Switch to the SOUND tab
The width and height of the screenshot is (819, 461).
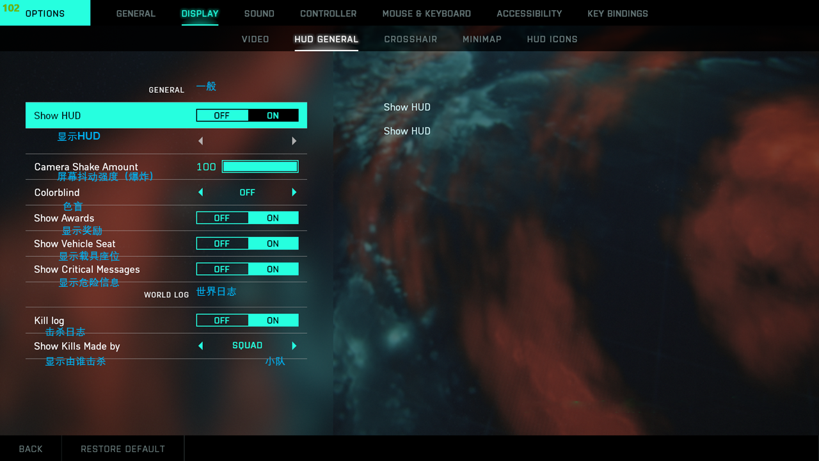coord(259,13)
